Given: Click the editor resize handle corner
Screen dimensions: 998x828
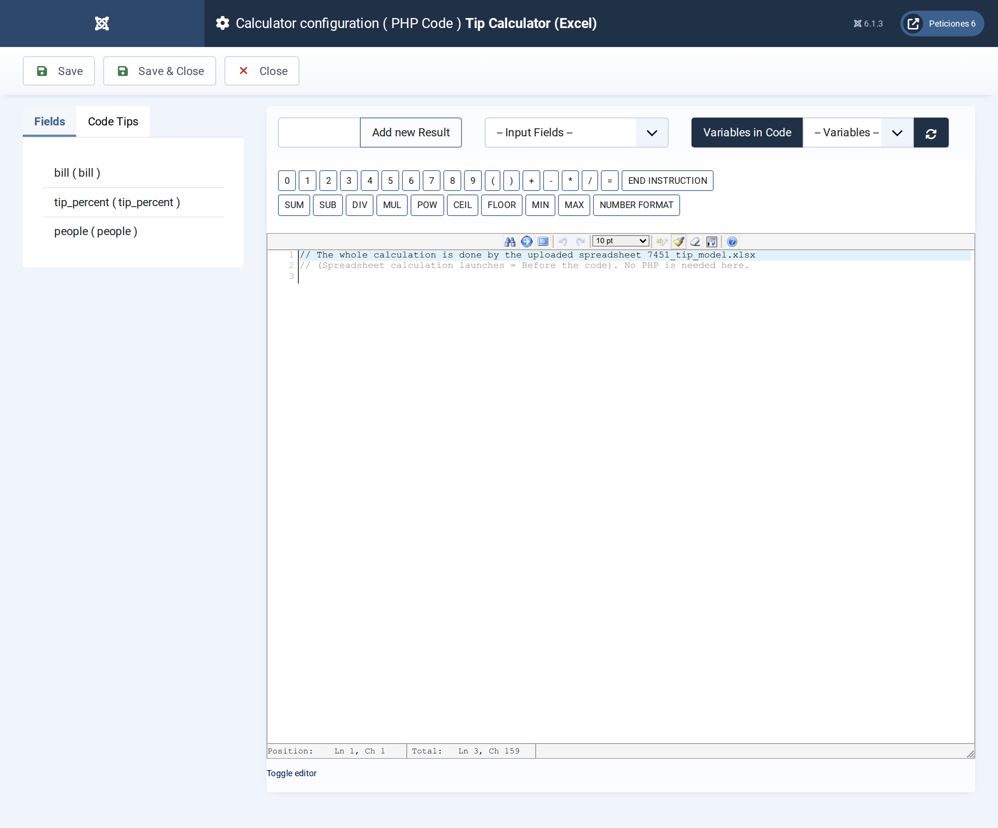Looking at the screenshot, I should point(970,753).
